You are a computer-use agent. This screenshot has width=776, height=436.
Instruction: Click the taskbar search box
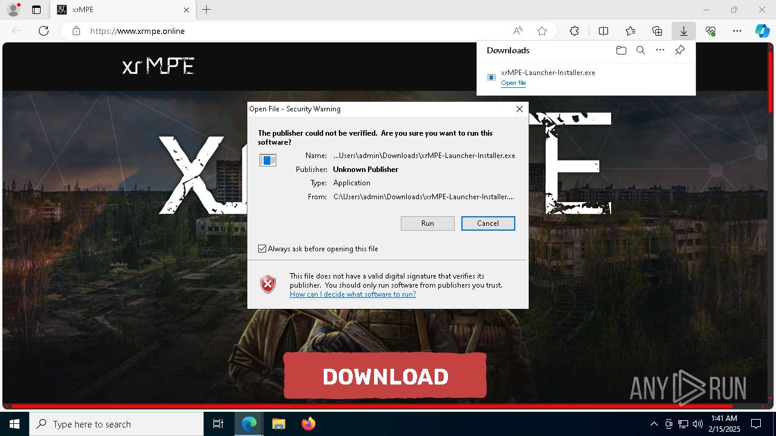116,424
